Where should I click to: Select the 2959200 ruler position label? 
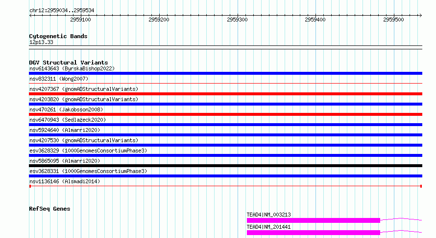pos(159,20)
